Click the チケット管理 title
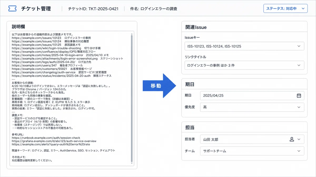Image resolution: width=316 pixels, height=177 pixels. point(36,9)
